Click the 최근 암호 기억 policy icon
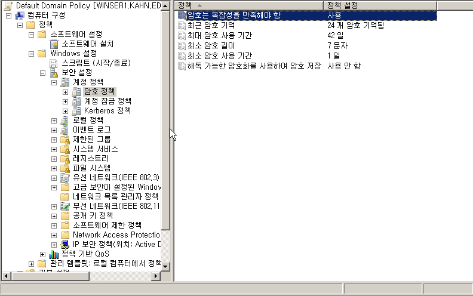Viewport: 473px width, 296px height. (182, 26)
